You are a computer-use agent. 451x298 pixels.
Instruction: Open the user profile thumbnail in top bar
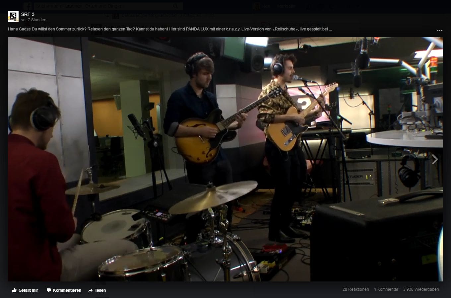pyautogui.click(x=256, y=6)
